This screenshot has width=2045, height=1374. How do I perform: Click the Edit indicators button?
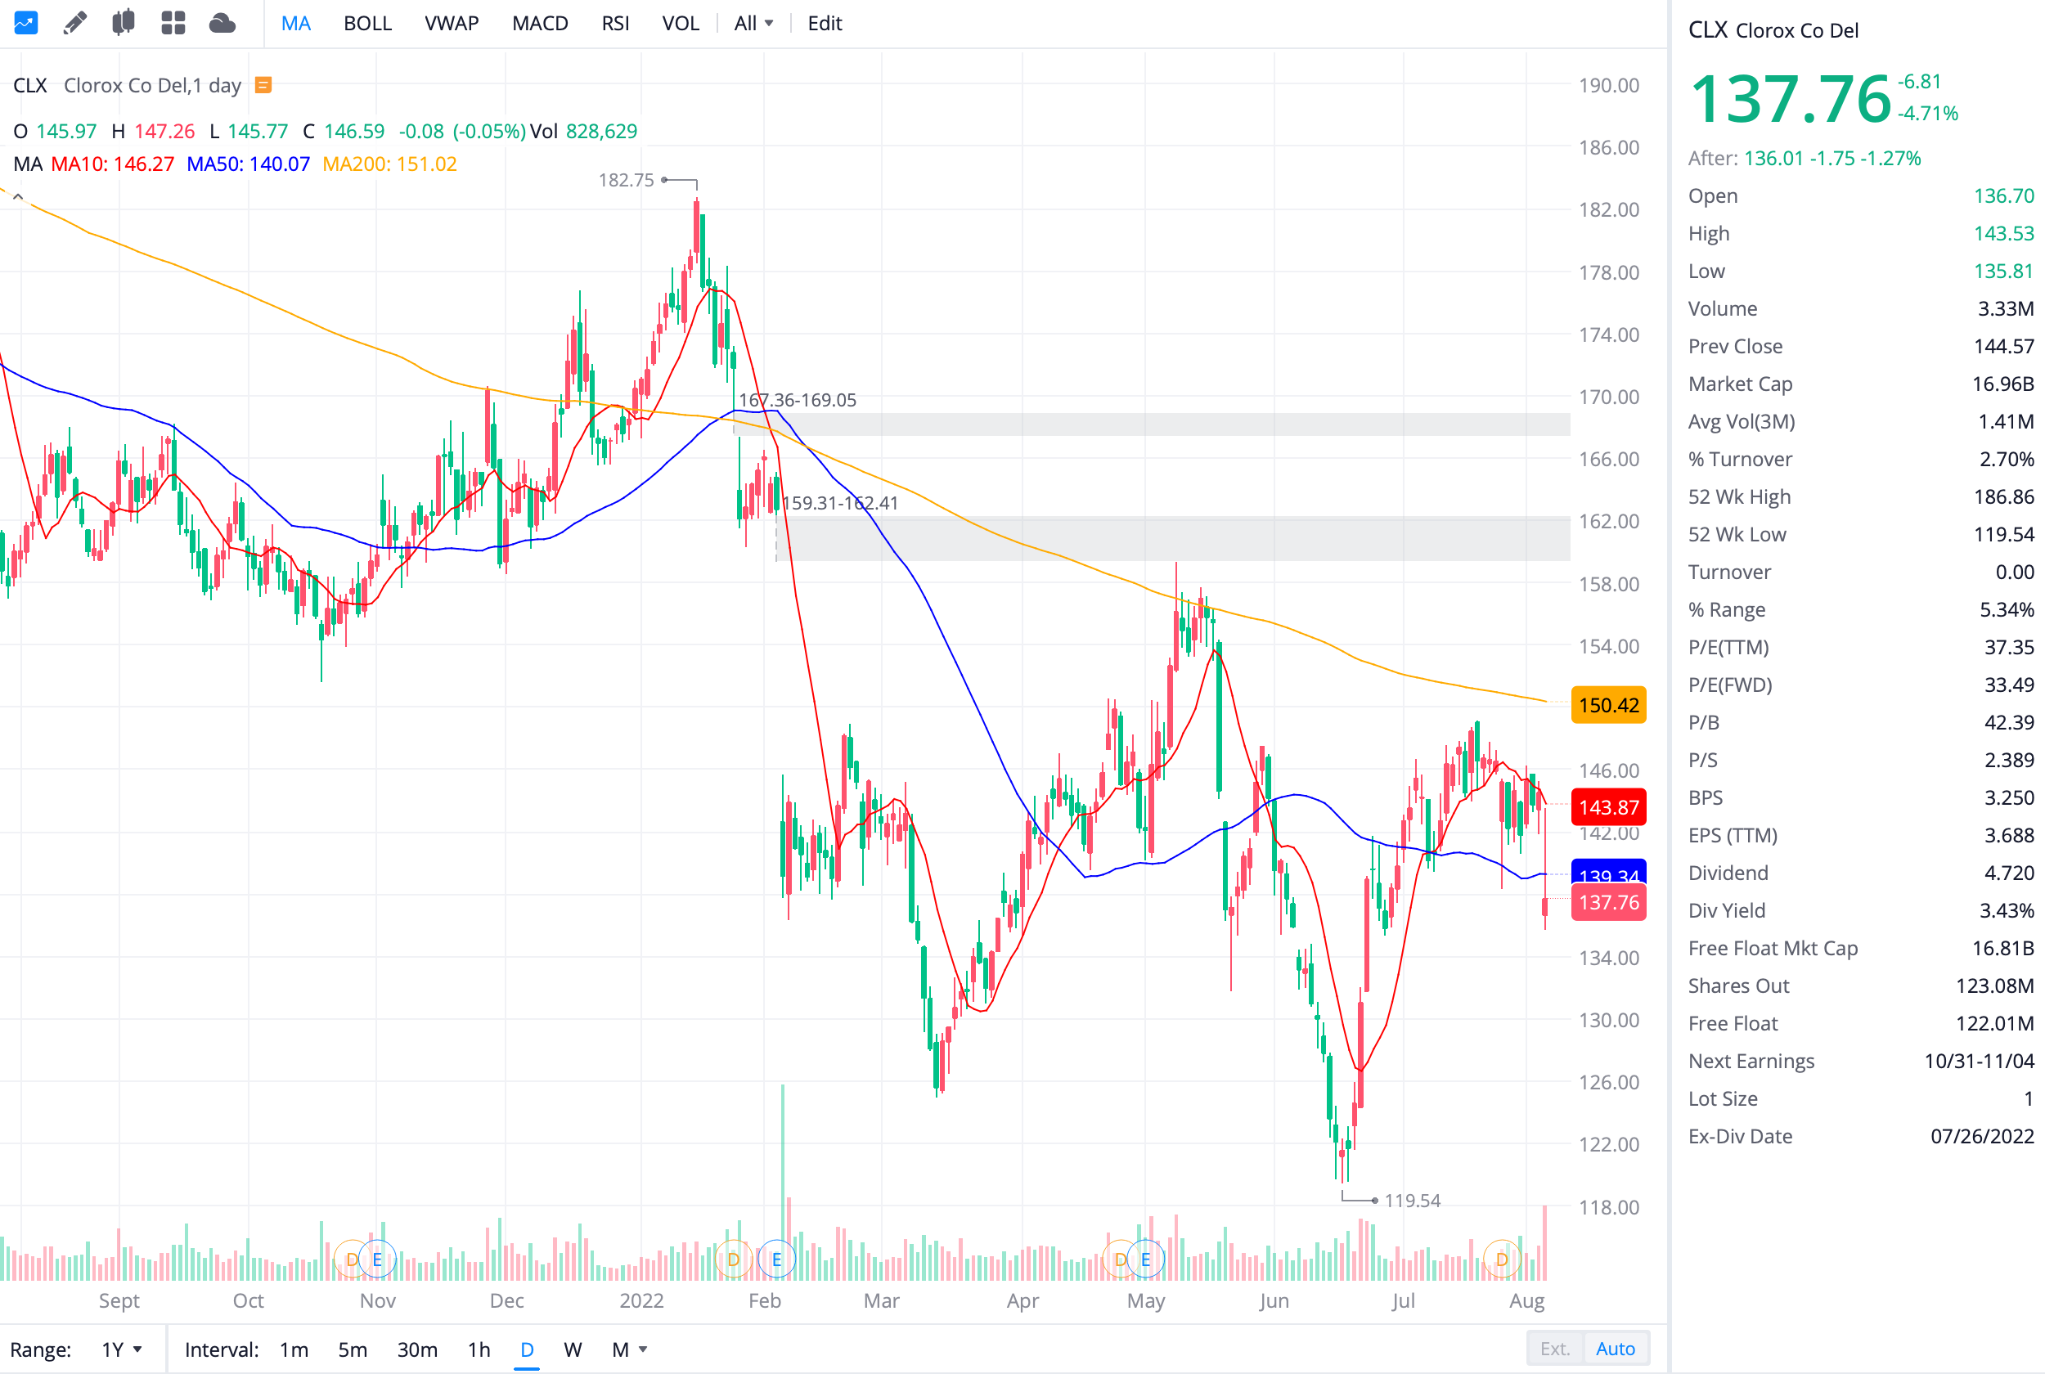point(825,24)
